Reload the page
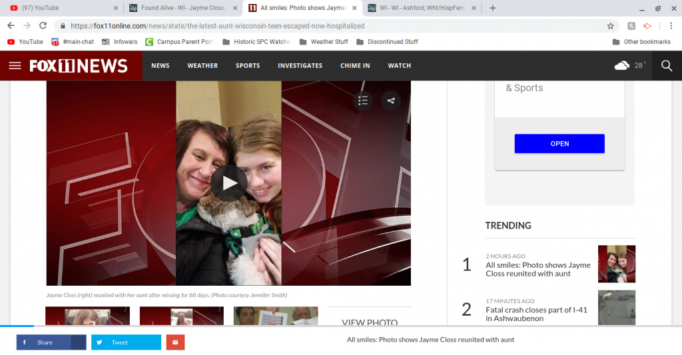The width and height of the screenshot is (682, 355). (43, 26)
